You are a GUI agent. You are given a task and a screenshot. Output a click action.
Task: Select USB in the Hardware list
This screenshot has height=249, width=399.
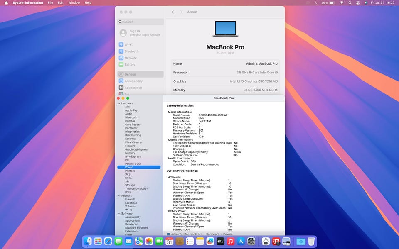tap(128, 192)
